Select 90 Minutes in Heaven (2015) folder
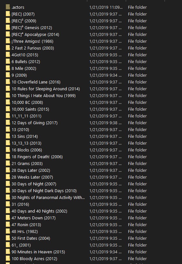182x264 pixels. coord(38,252)
